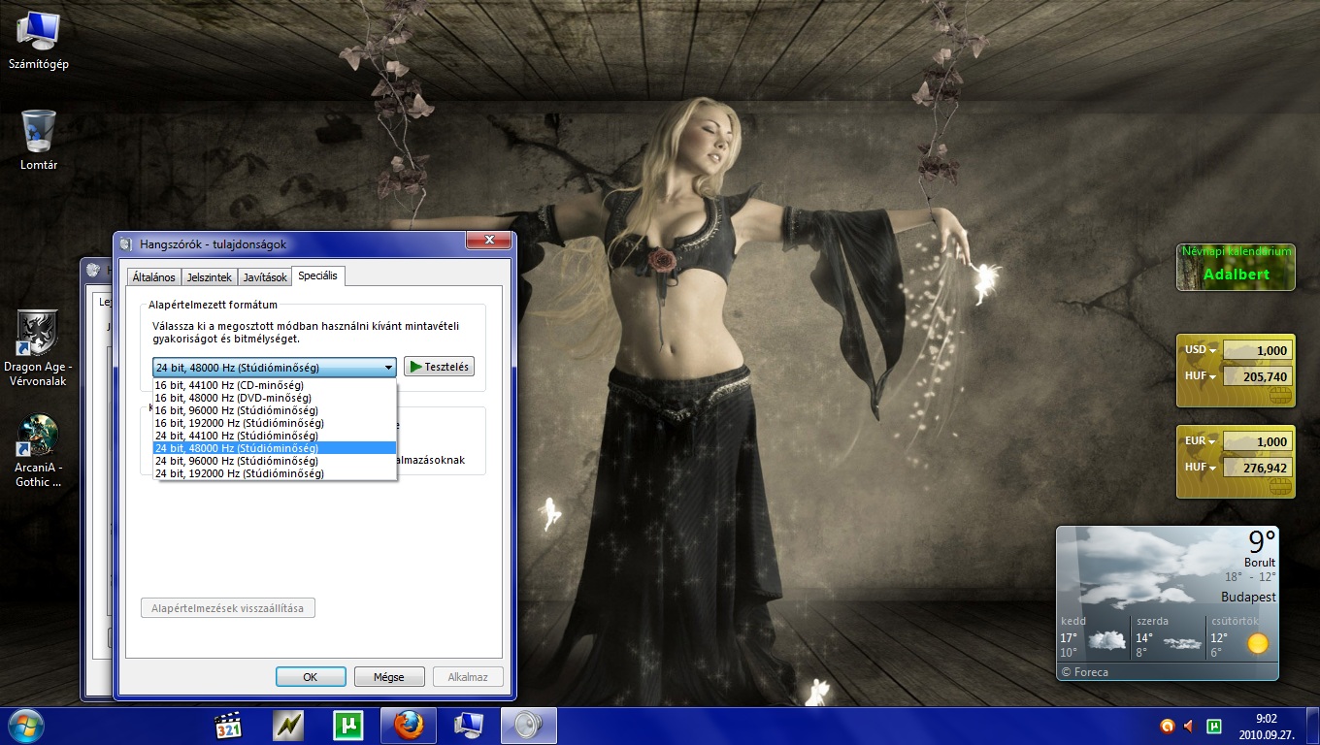1320x745 pixels.
Task: Click the 9° current temperature
Action: click(x=1262, y=540)
